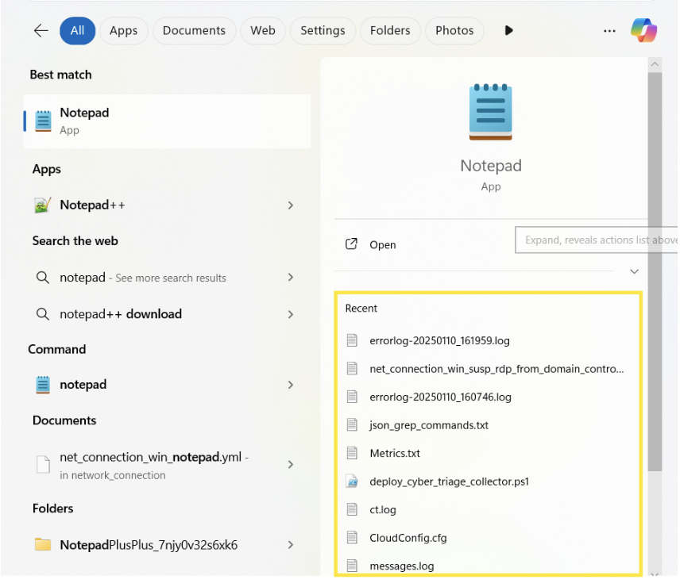Show more filter tabs with the play arrow
Viewport: 680px width, 587px height.
click(x=509, y=30)
